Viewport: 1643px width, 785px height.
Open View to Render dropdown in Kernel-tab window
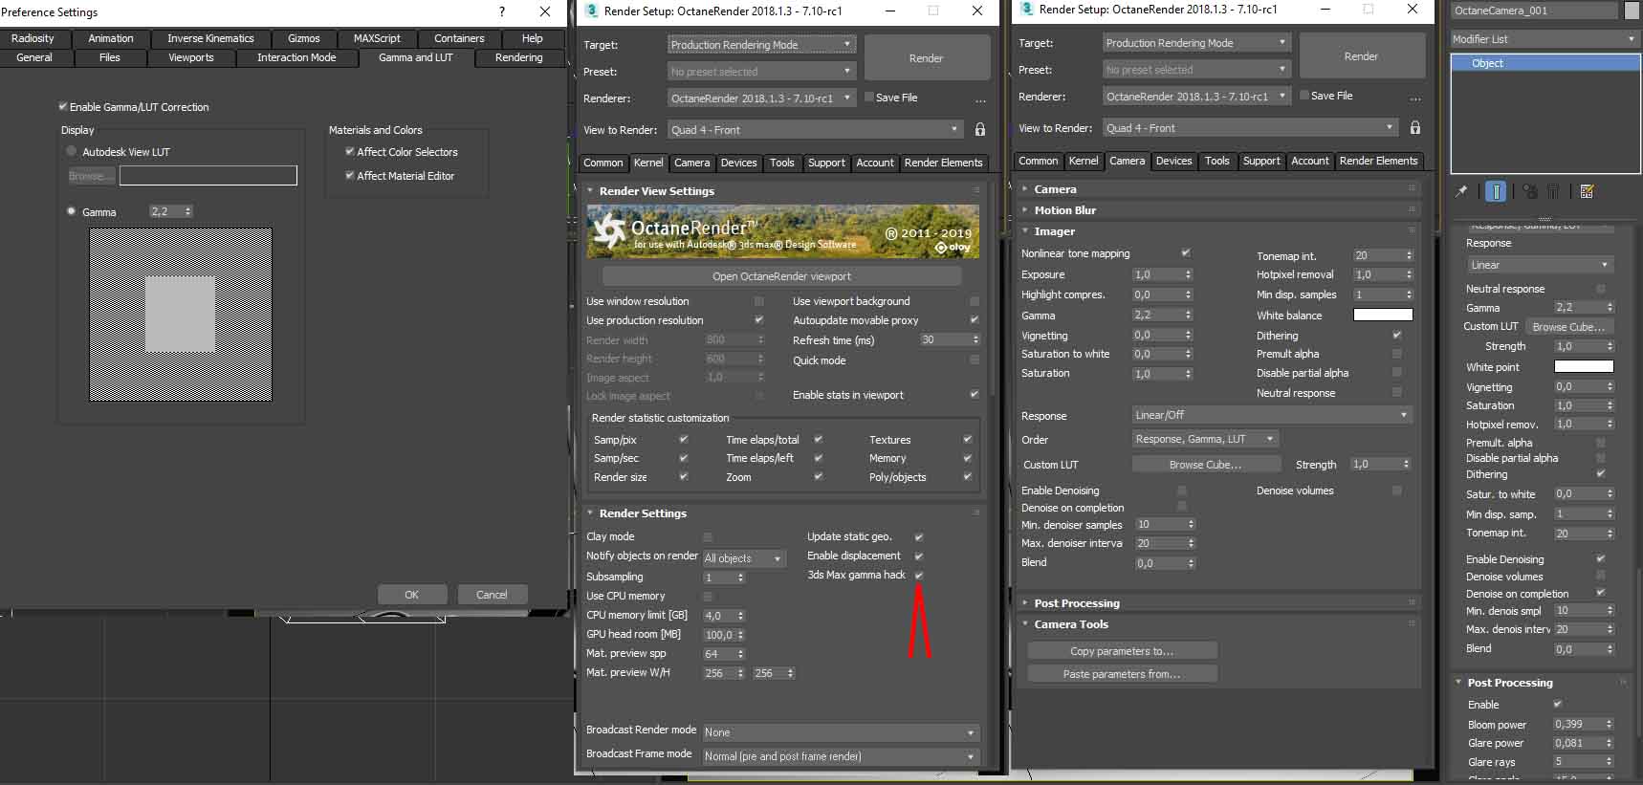815,130
